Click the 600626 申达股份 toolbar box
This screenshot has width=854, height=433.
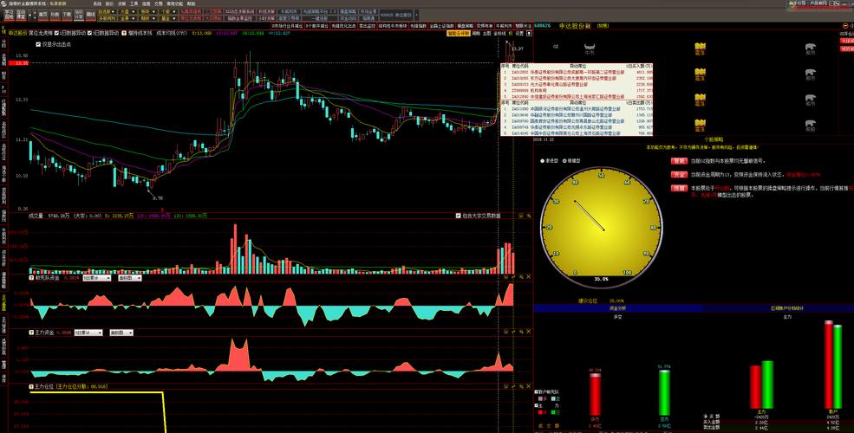pos(396,15)
